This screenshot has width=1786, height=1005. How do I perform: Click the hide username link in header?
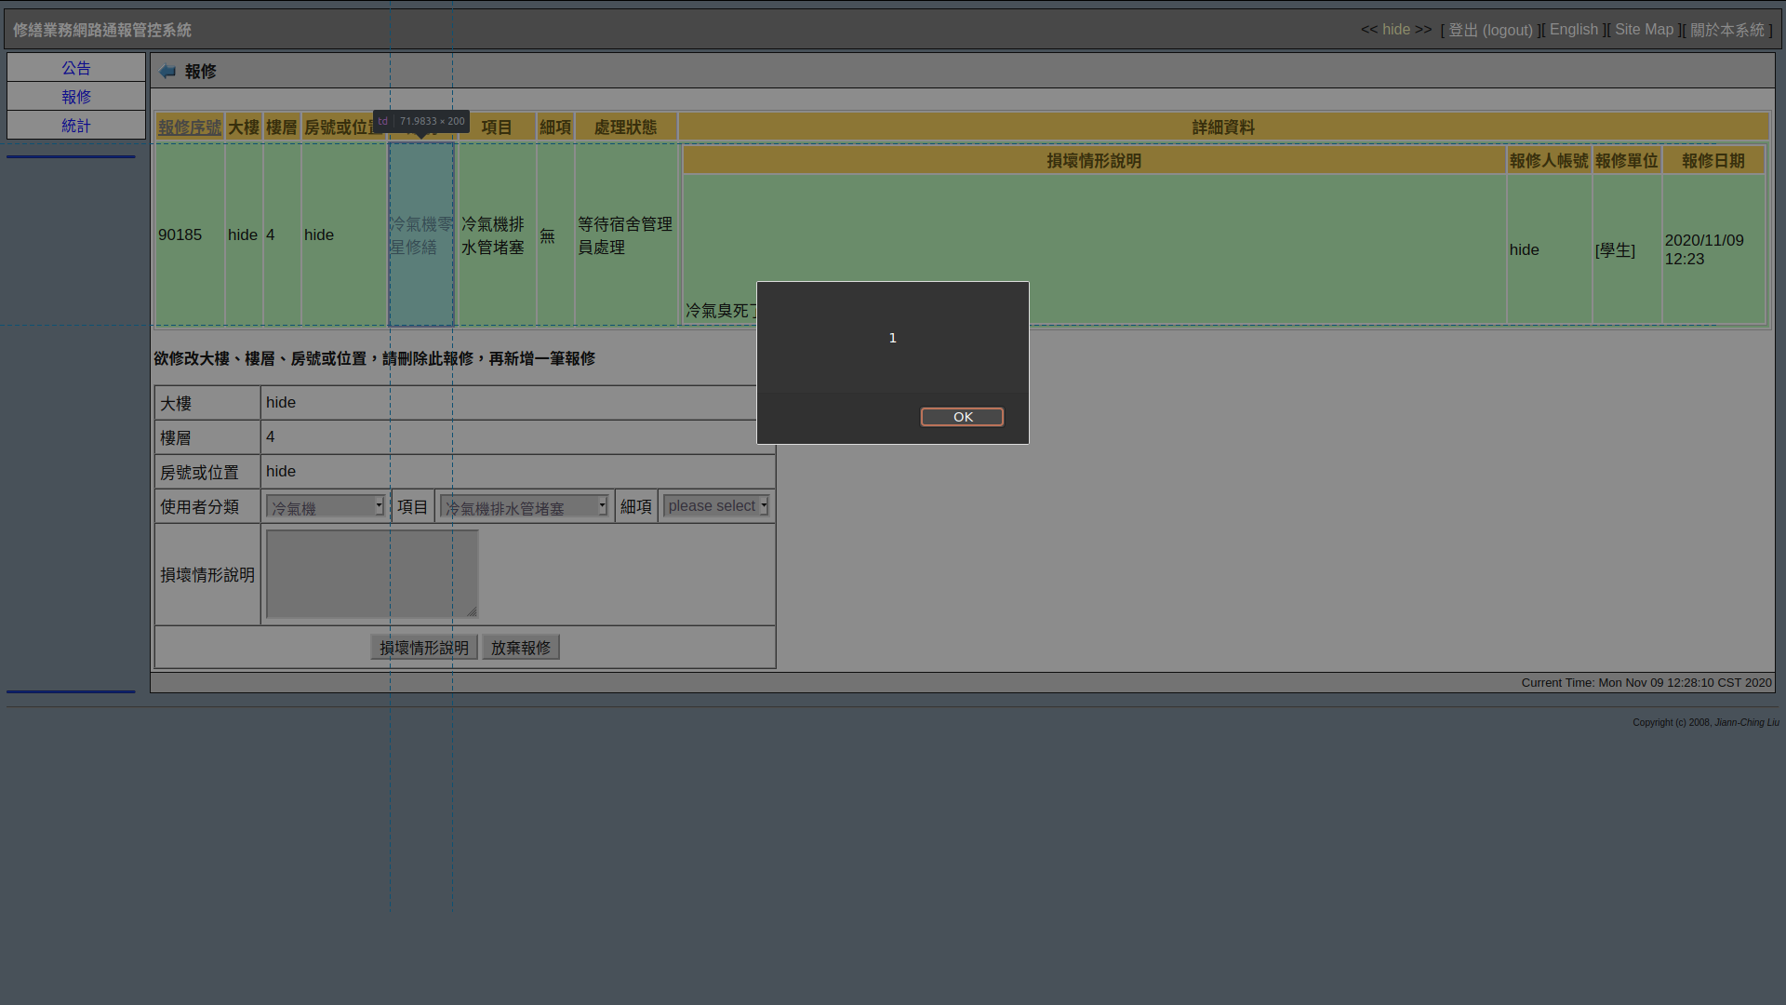(x=1396, y=30)
